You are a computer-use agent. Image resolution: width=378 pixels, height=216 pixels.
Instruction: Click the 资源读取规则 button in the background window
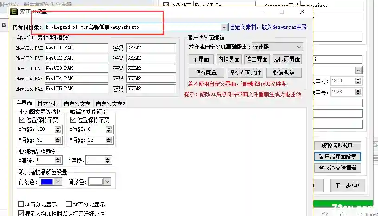point(338,146)
